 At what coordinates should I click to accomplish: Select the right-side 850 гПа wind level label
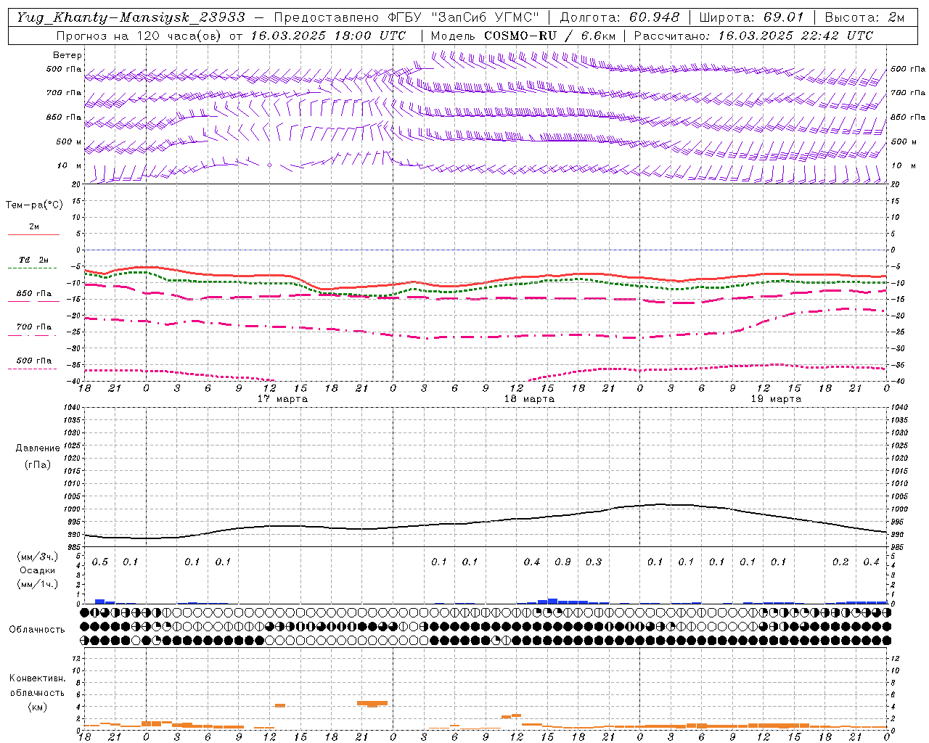tap(908, 117)
